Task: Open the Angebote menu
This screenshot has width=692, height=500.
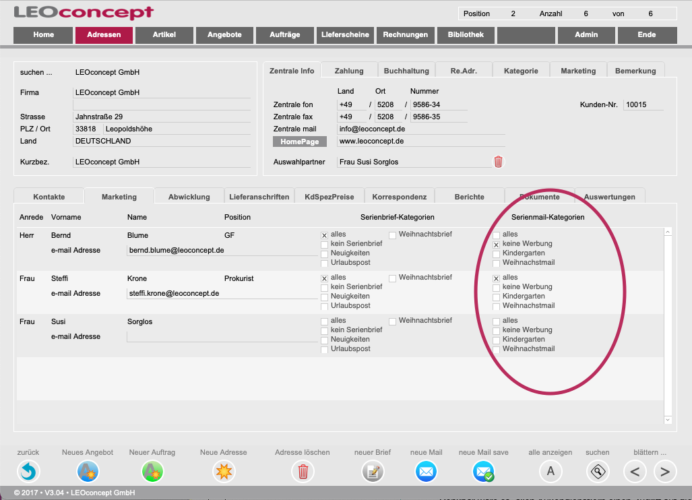Action: [x=224, y=35]
